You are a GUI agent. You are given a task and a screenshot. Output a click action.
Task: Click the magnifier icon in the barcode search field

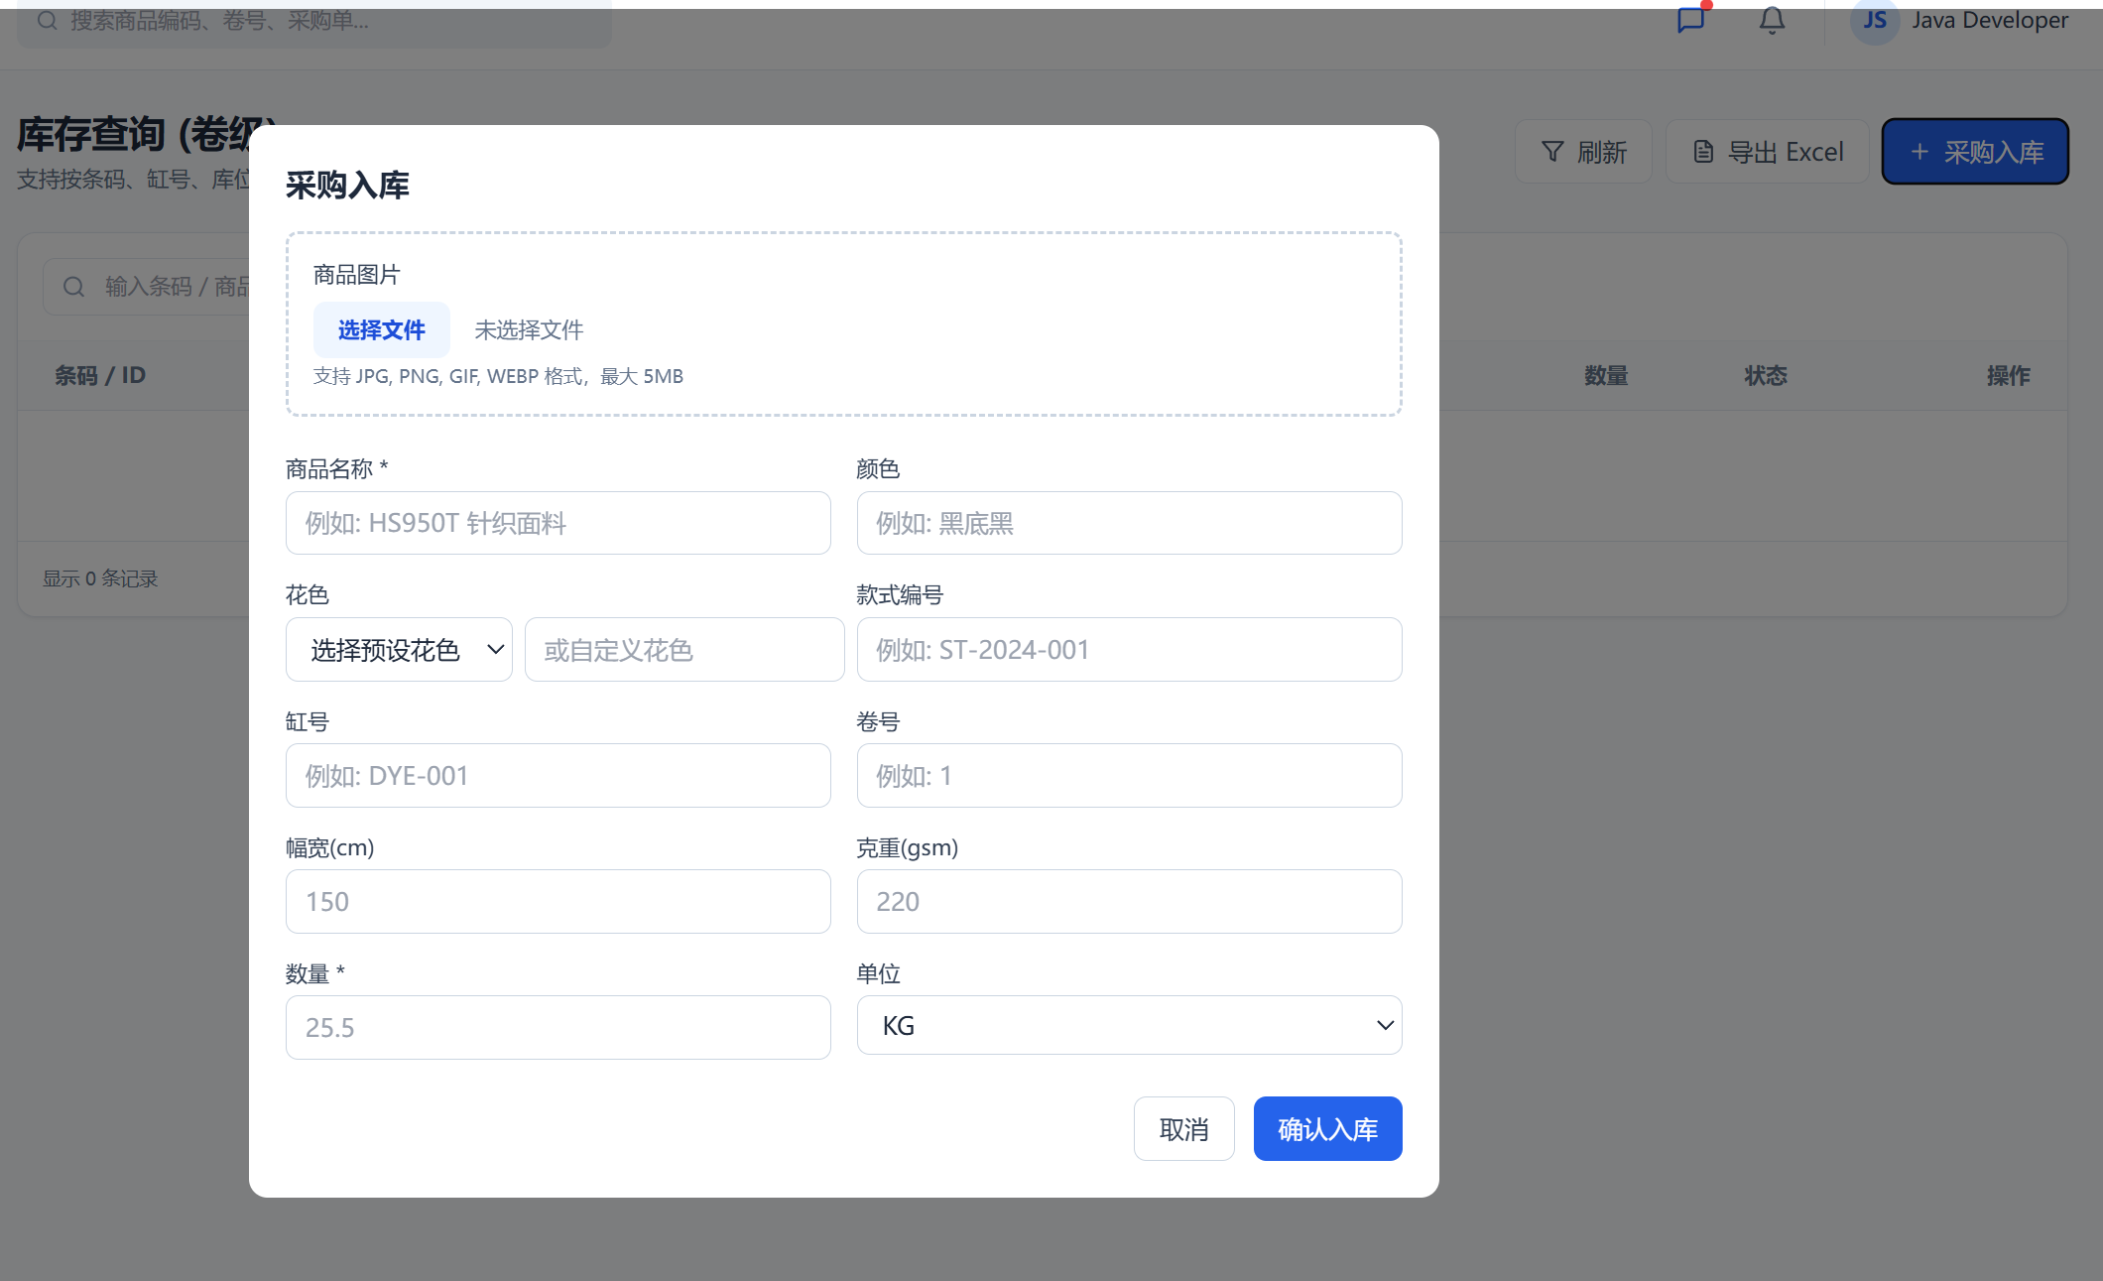[x=73, y=286]
